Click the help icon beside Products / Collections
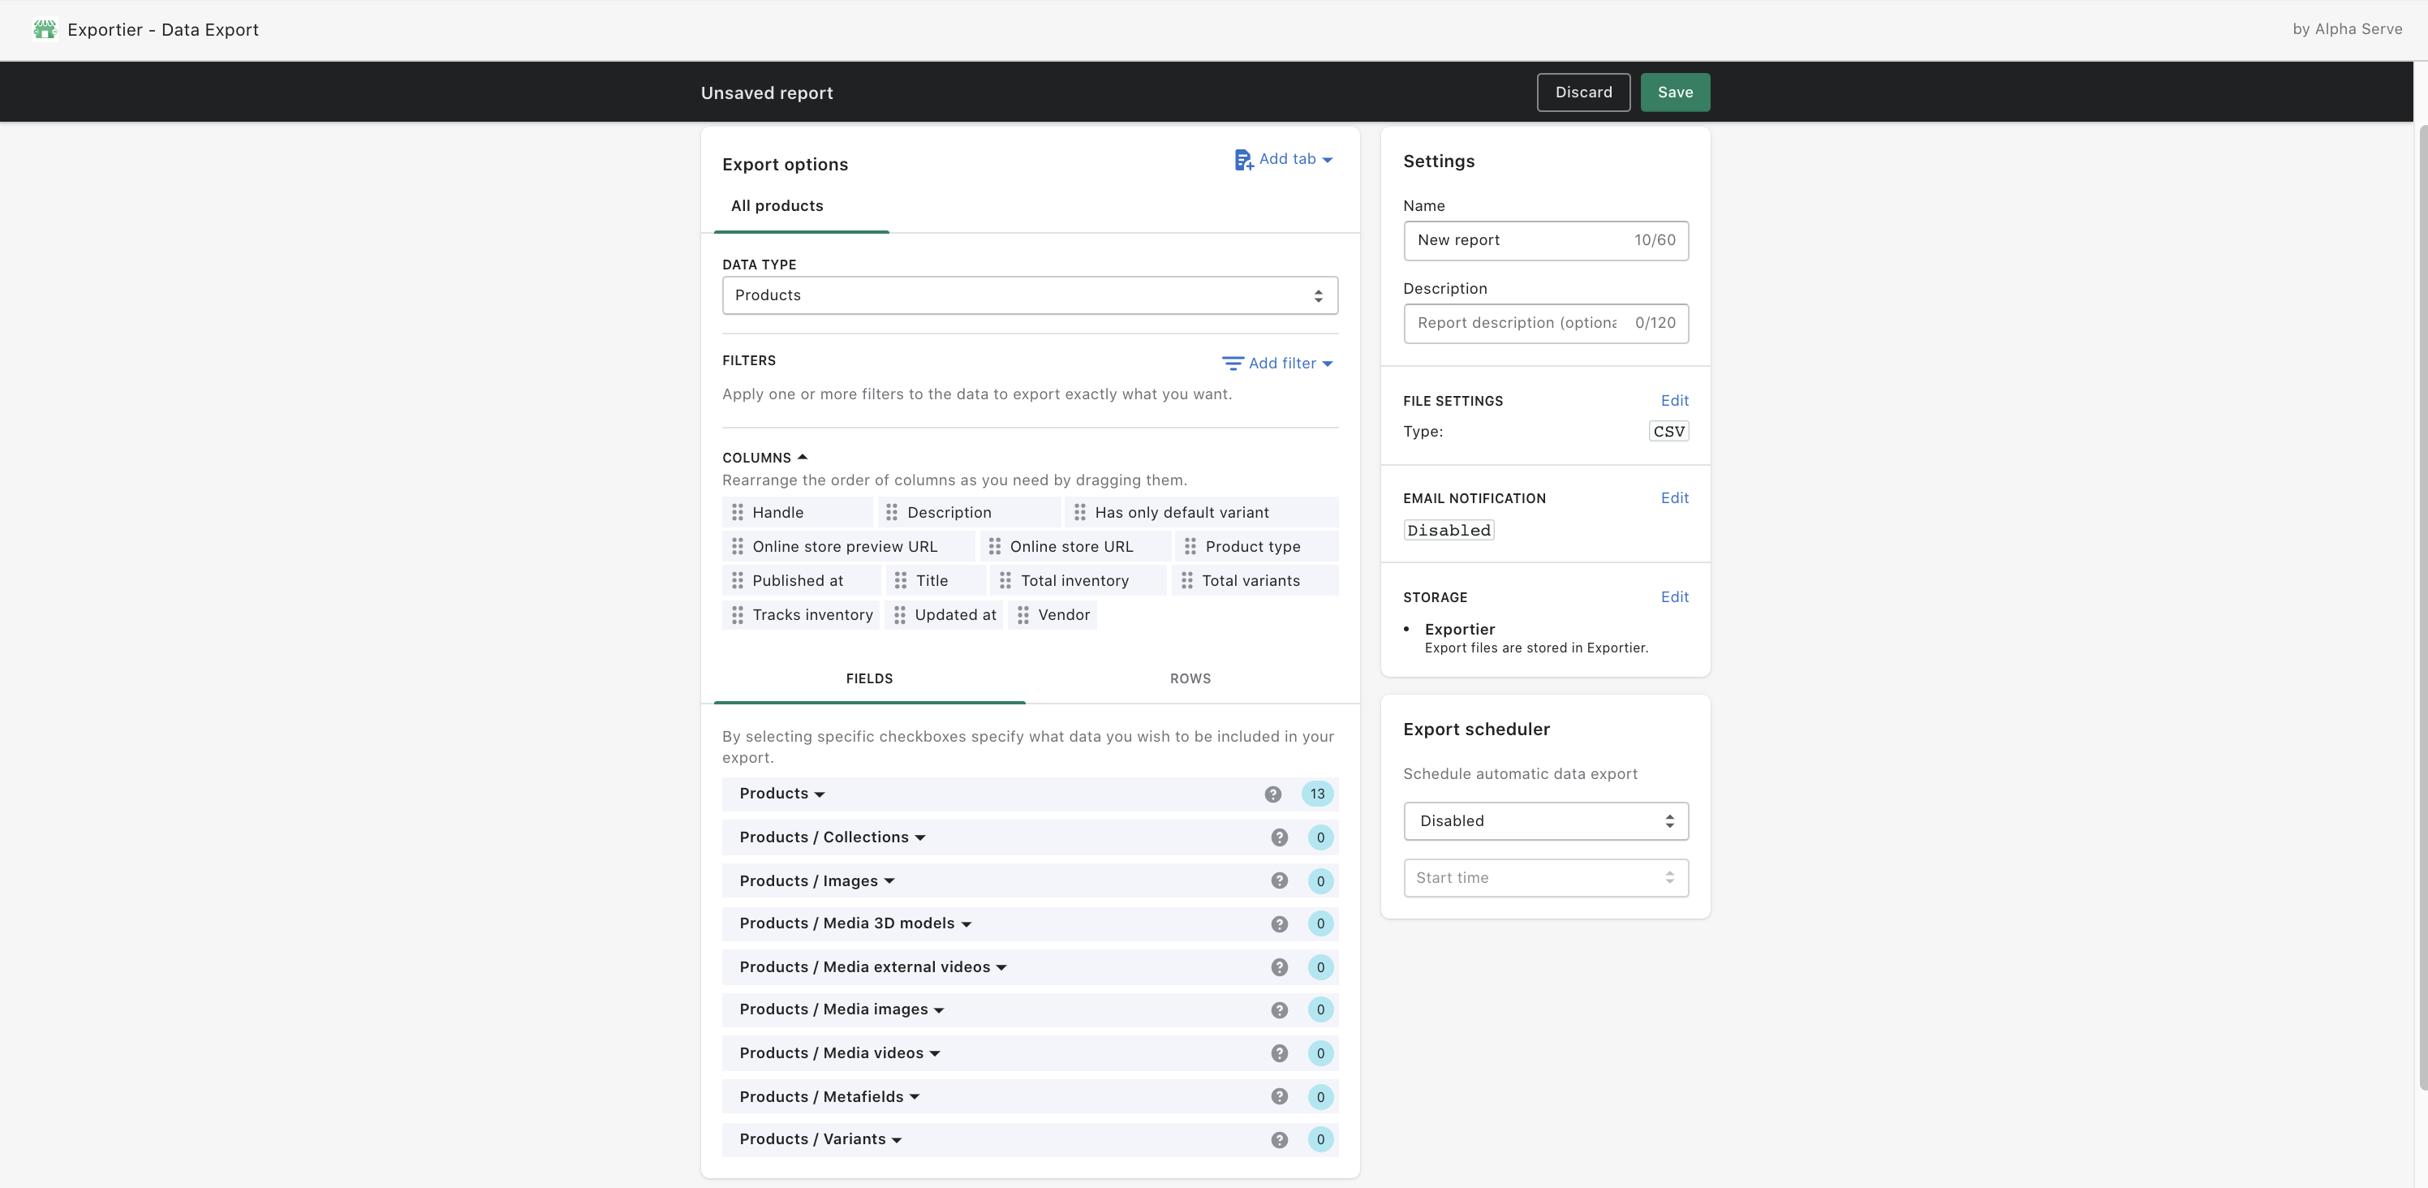Viewport: 2428px width, 1188px height. click(x=1279, y=837)
